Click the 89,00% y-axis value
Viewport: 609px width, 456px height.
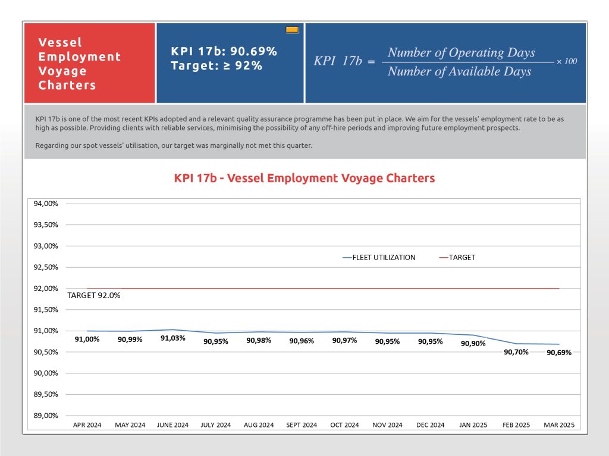point(46,416)
